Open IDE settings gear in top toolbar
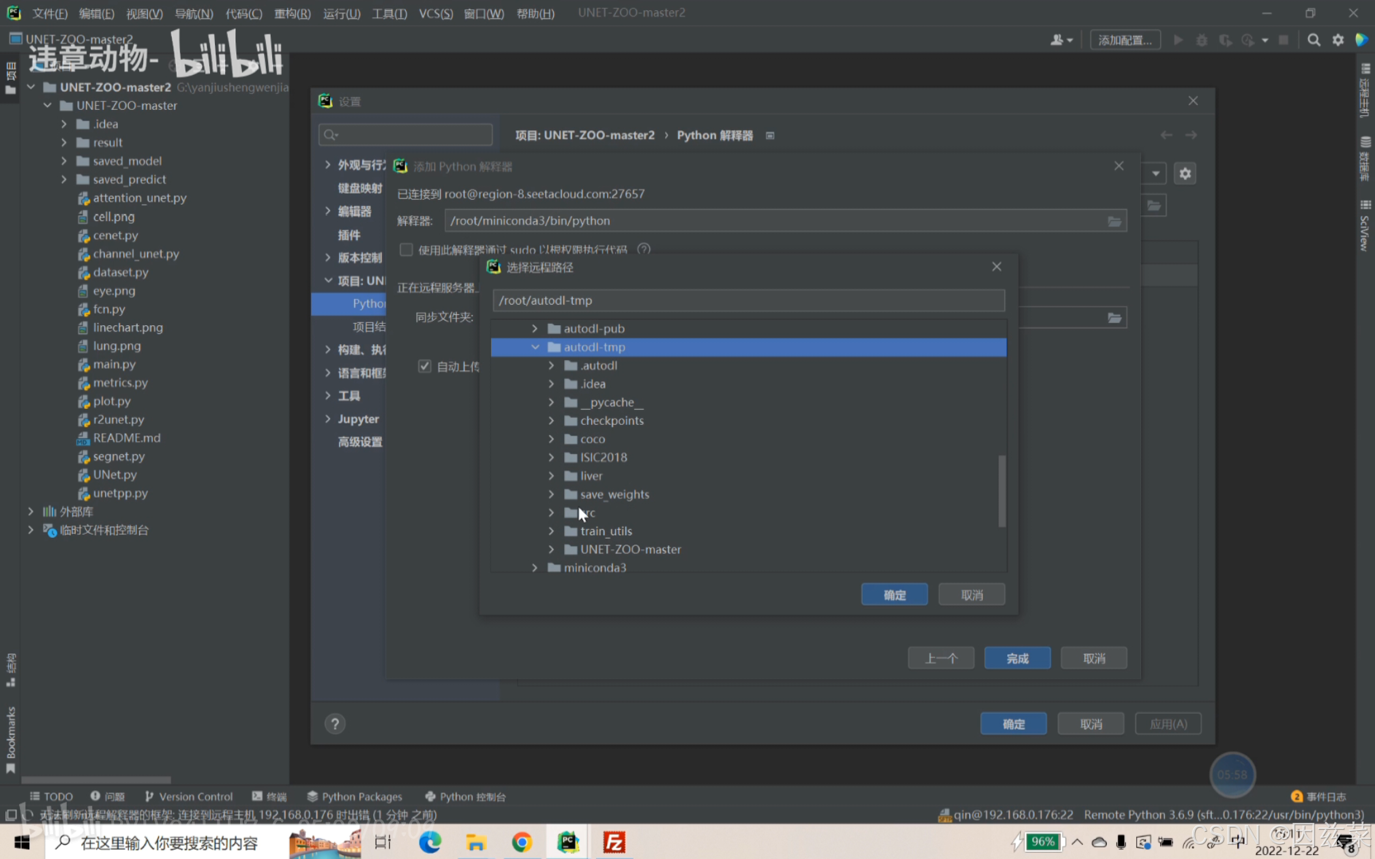1375x859 pixels. (1338, 40)
